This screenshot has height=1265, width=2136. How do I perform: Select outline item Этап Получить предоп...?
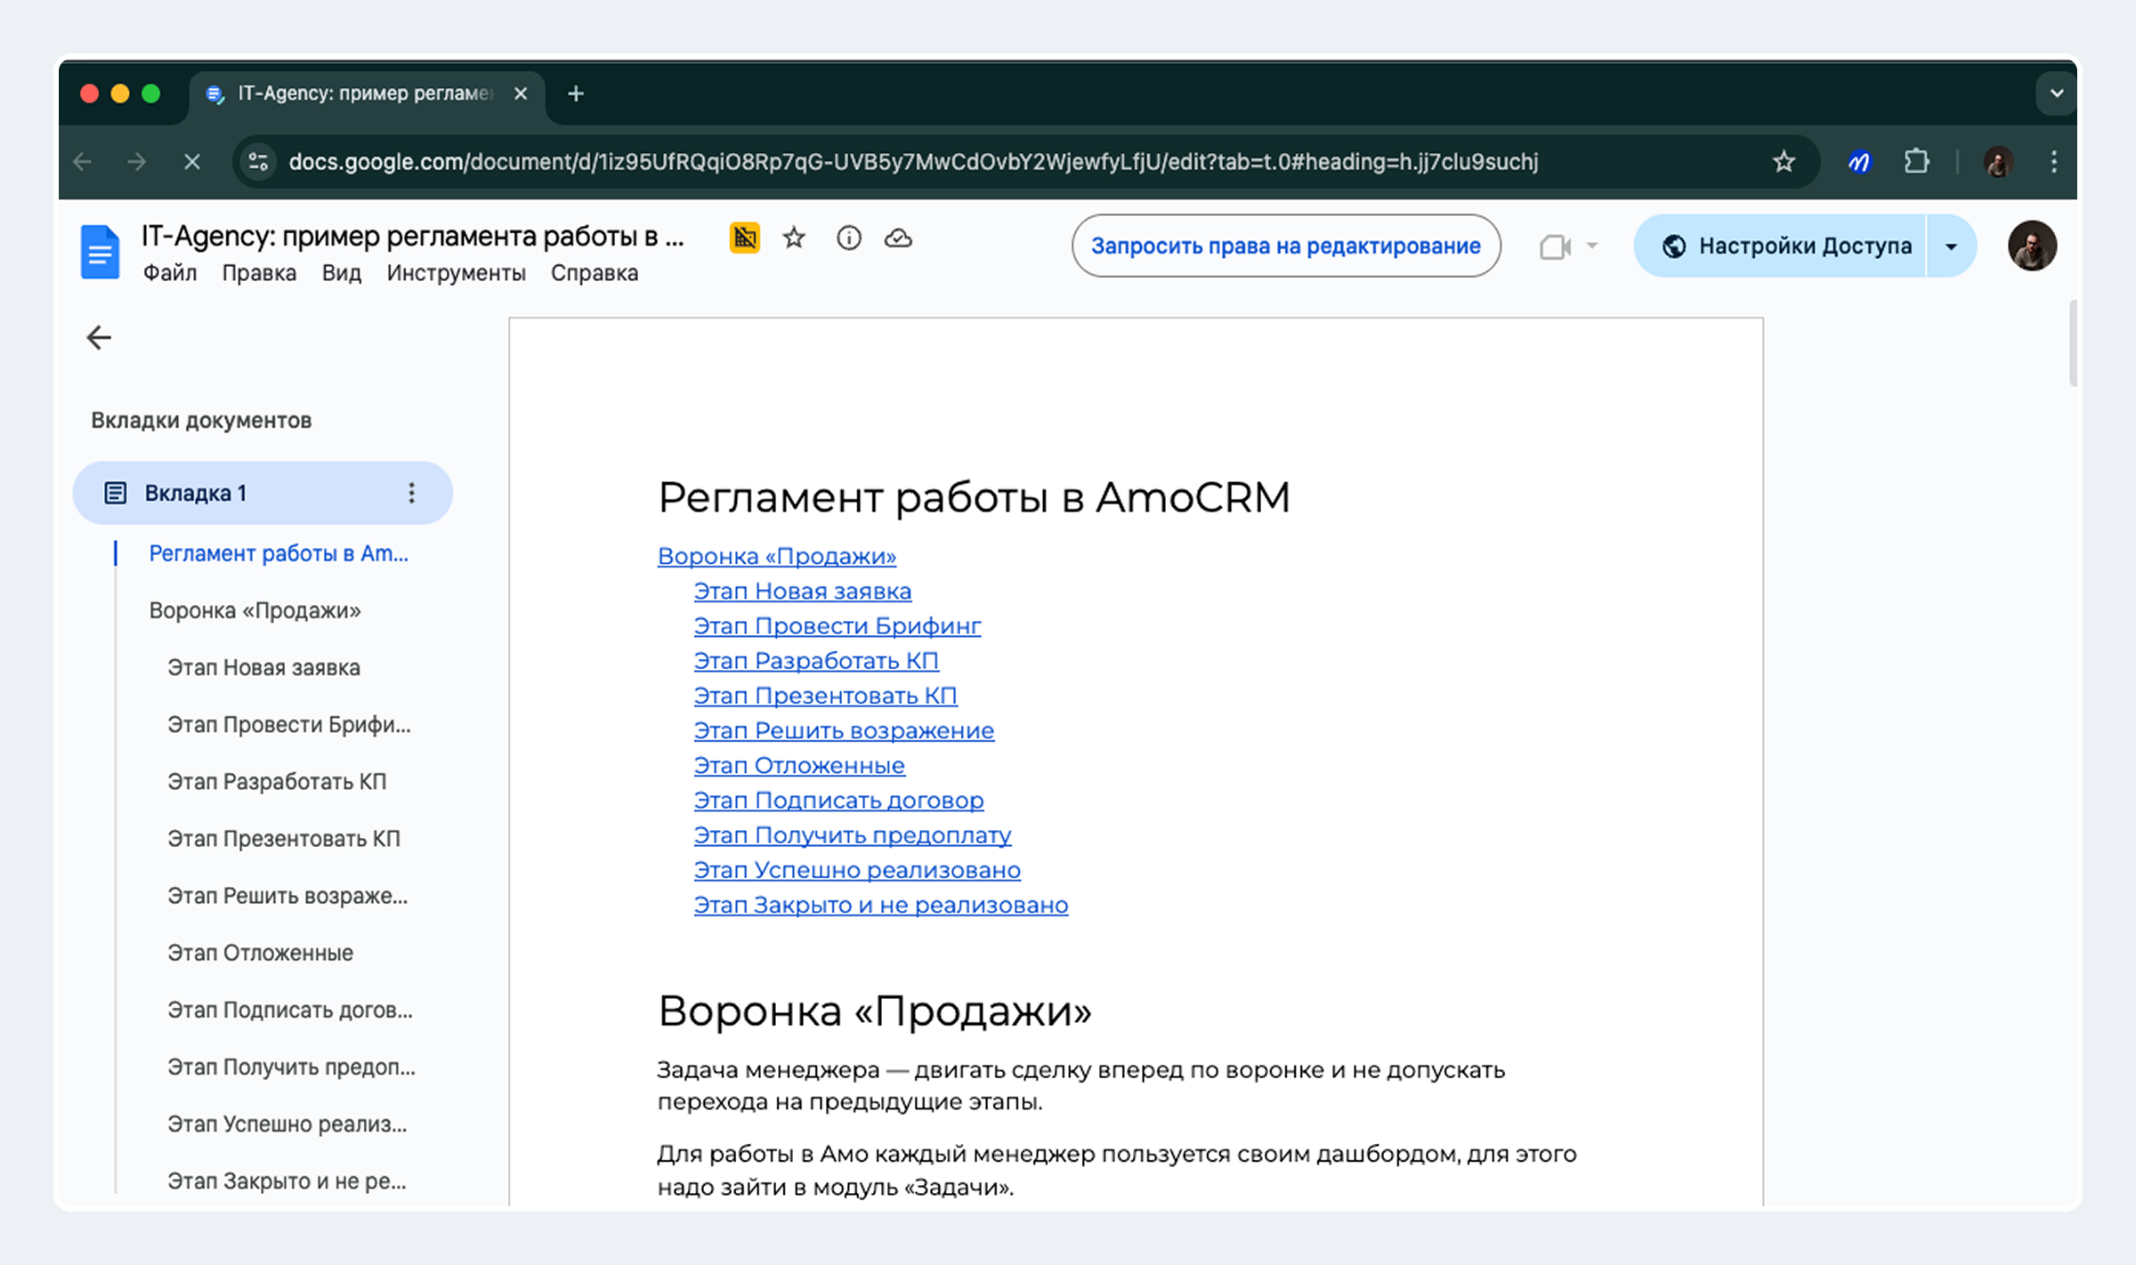coord(291,1067)
